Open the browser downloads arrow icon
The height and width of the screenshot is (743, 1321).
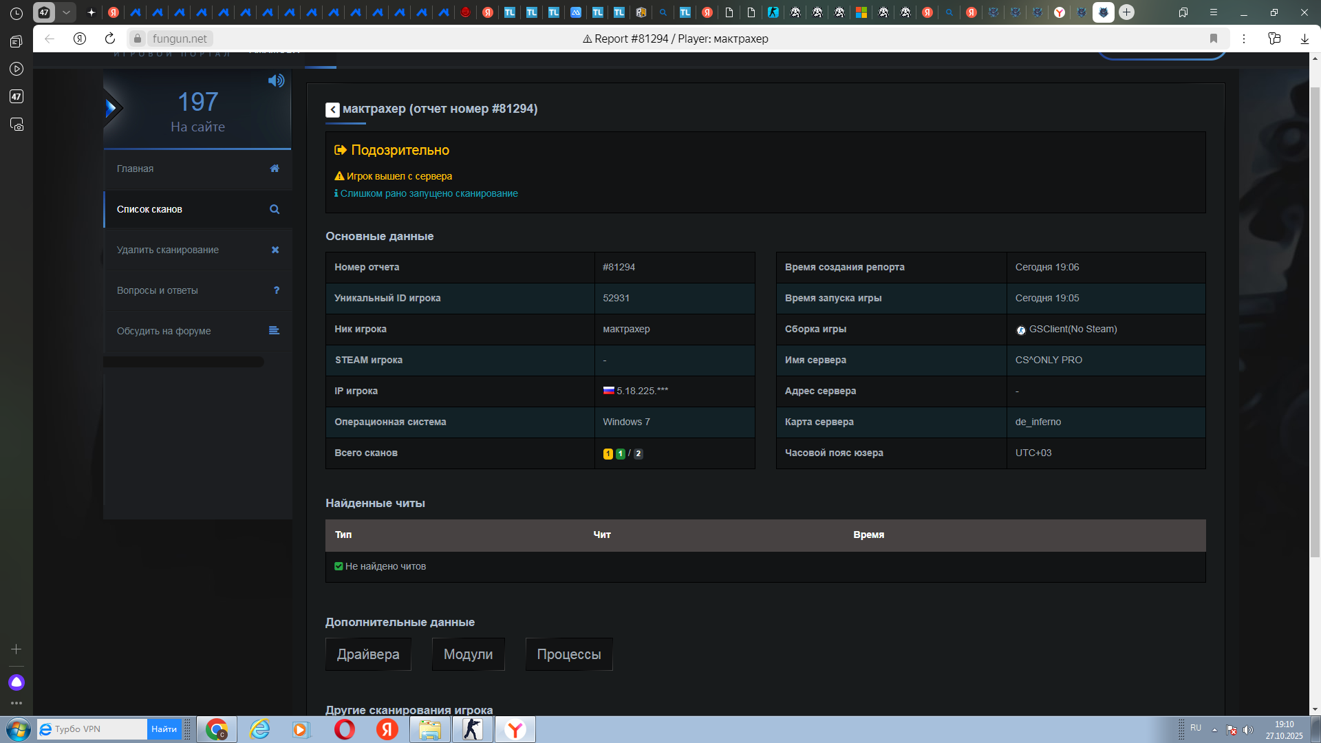click(1304, 39)
